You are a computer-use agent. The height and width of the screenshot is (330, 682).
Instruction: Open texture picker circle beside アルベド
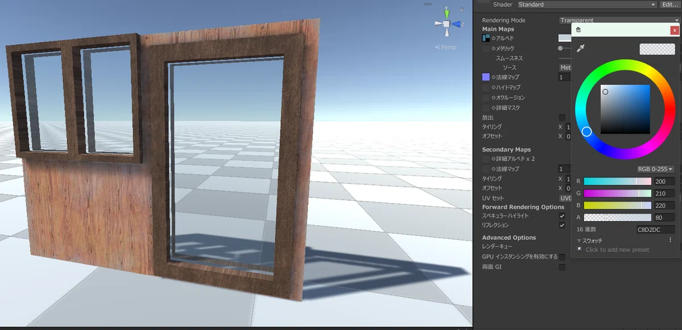point(493,38)
